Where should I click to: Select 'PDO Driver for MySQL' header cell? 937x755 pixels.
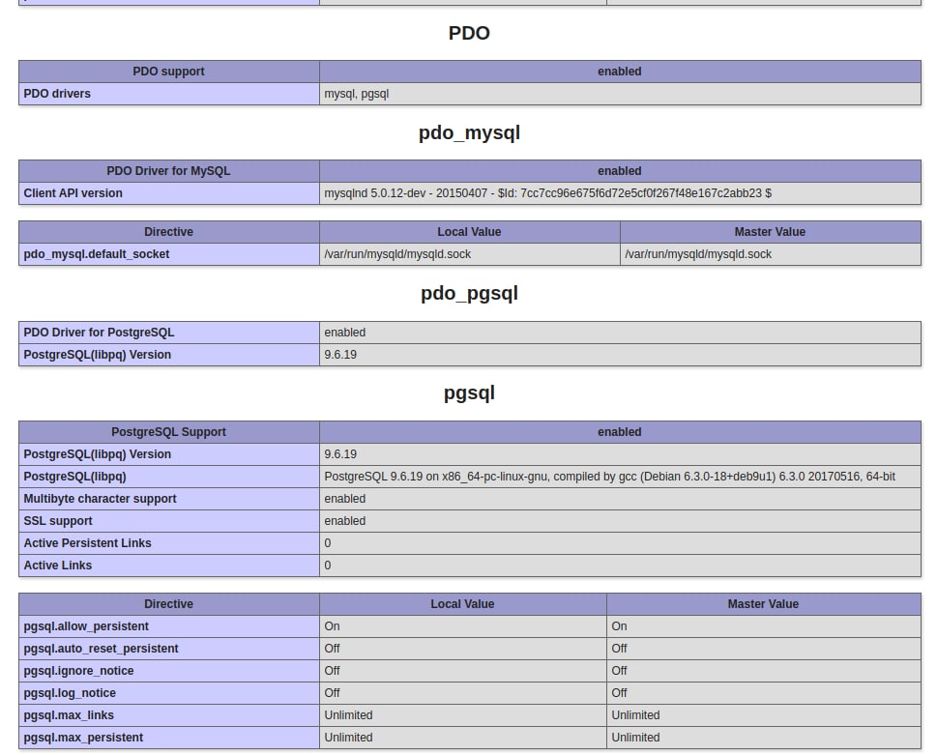(x=168, y=171)
